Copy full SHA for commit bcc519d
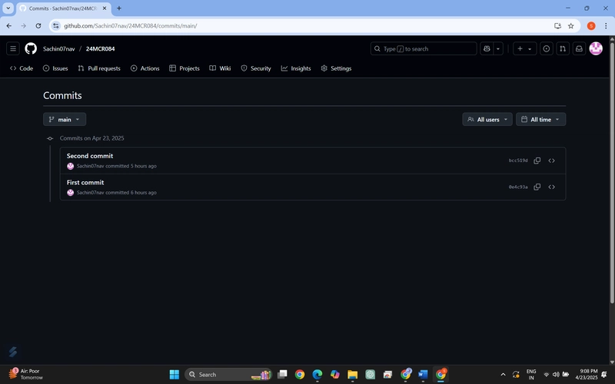The height and width of the screenshot is (384, 615). click(x=537, y=161)
